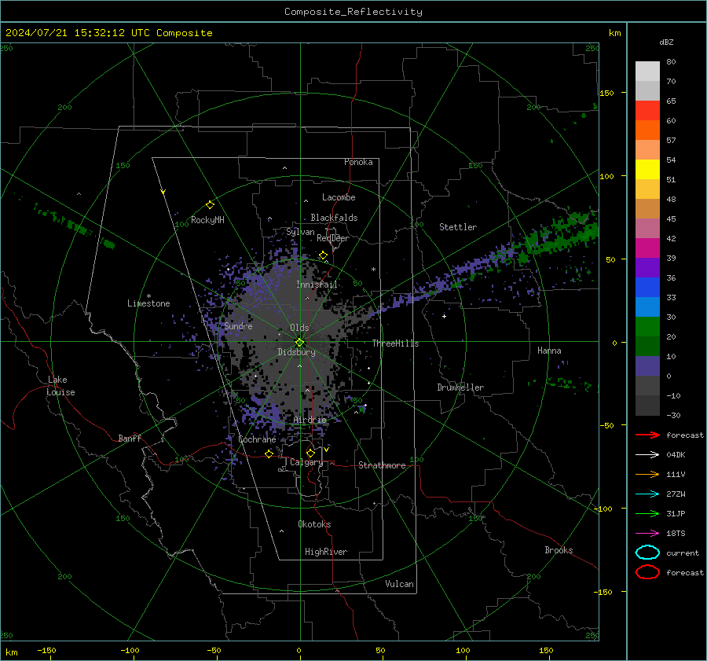Click the Calgary label on map
The height and width of the screenshot is (661, 707).
(306, 462)
